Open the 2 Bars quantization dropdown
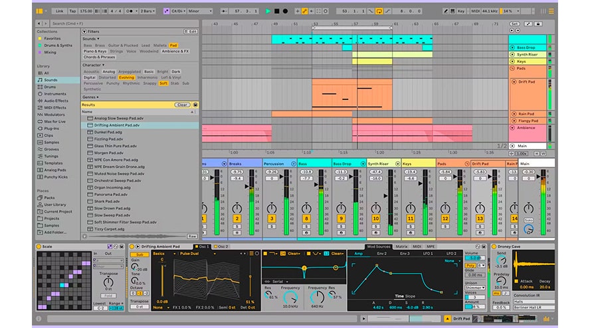 point(147,11)
